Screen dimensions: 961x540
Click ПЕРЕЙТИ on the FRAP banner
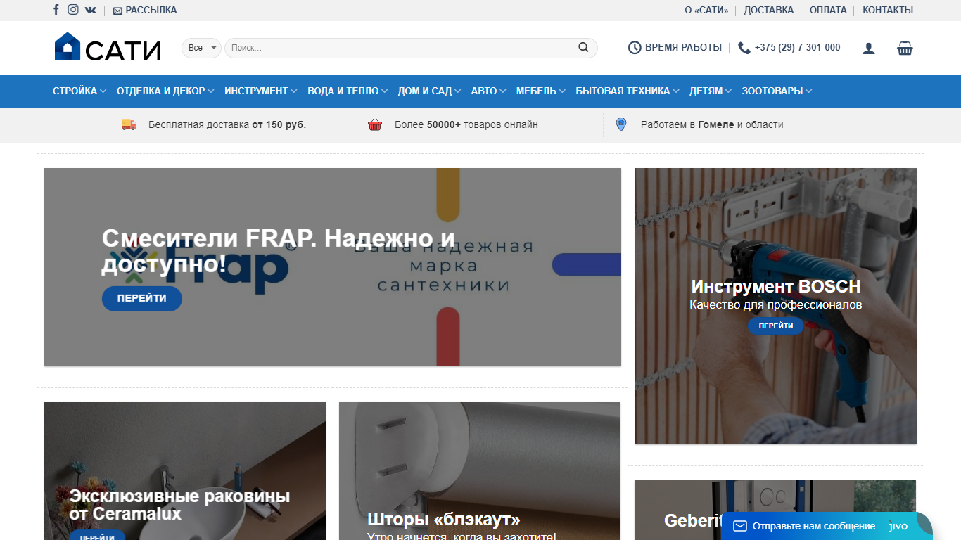(142, 298)
